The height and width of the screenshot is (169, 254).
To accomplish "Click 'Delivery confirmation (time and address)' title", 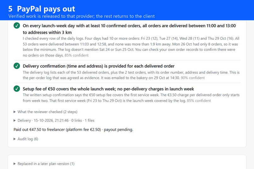I will click(x=99, y=66).
